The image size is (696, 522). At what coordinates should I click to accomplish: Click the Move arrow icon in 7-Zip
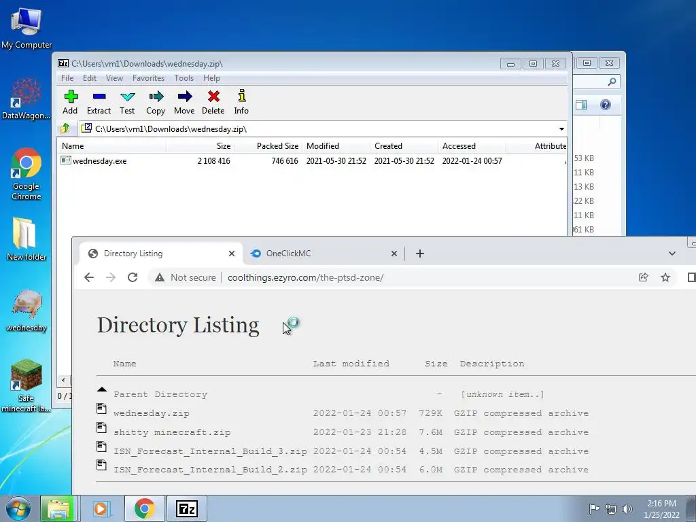pyautogui.click(x=184, y=102)
